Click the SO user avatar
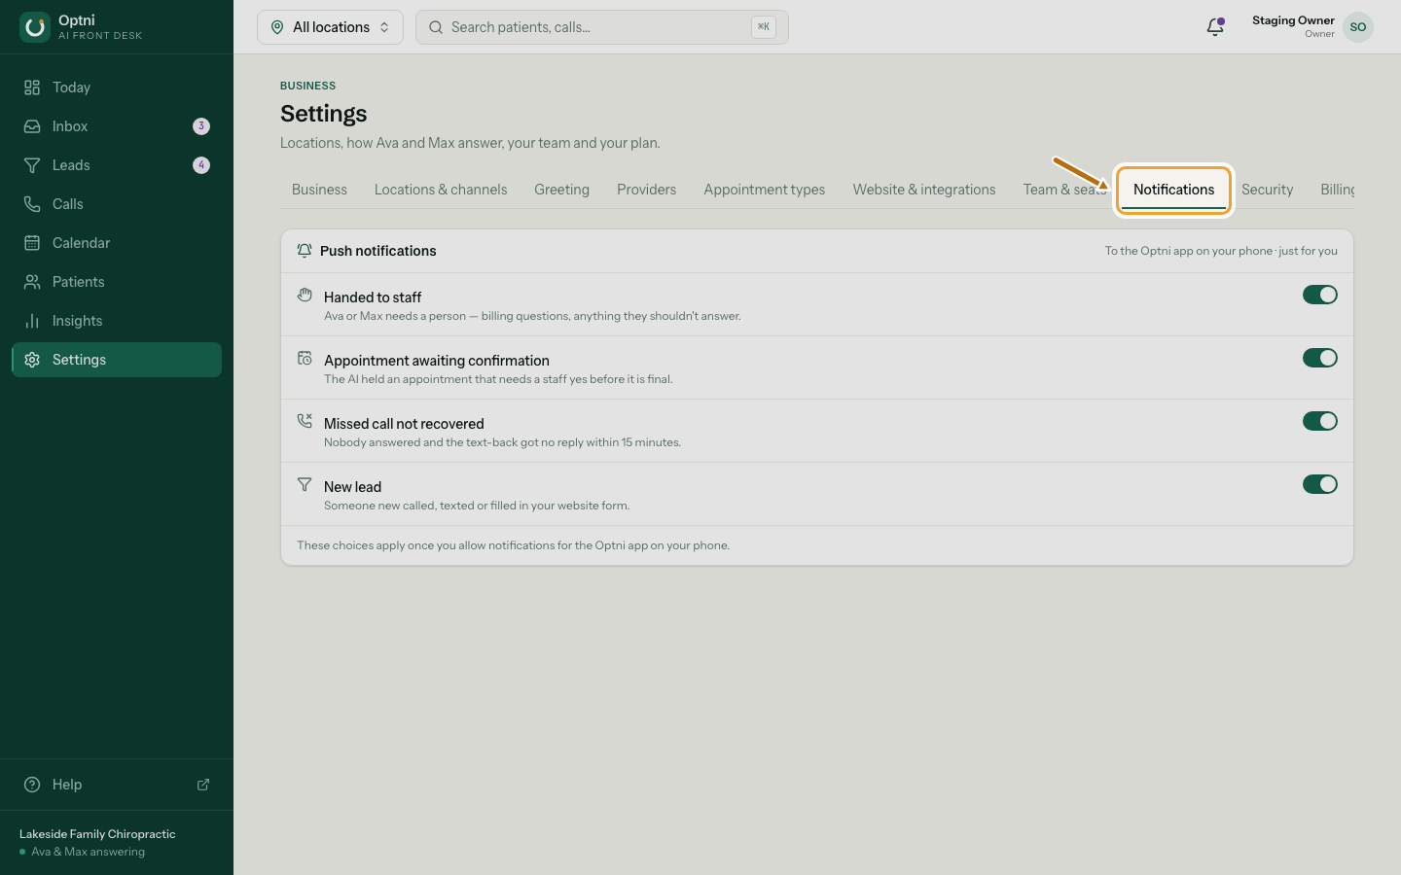 pyautogui.click(x=1358, y=27)
